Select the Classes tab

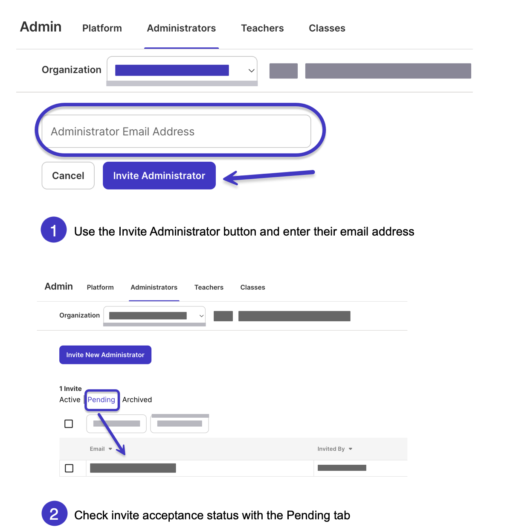coord(327,28)
